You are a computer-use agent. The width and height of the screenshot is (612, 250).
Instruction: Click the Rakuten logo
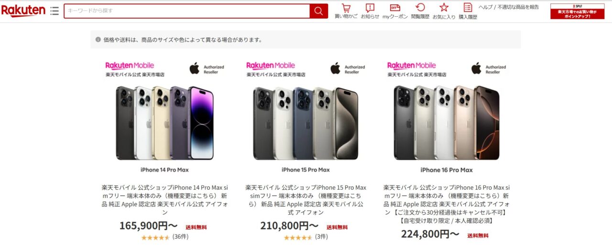(23, 11)
